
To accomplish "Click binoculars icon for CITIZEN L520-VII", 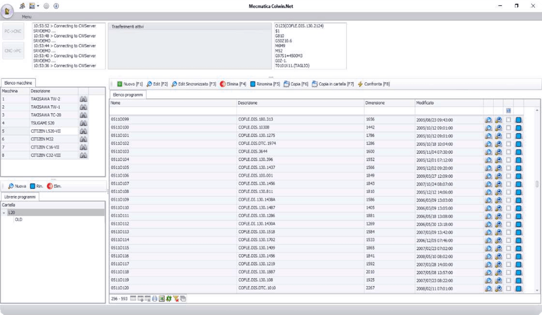I will point(83,131).
